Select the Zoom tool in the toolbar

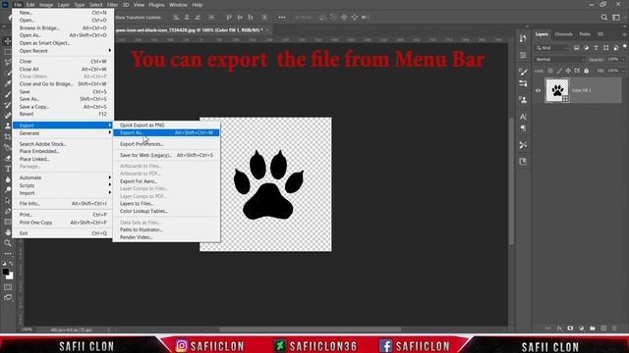(8, 243)
